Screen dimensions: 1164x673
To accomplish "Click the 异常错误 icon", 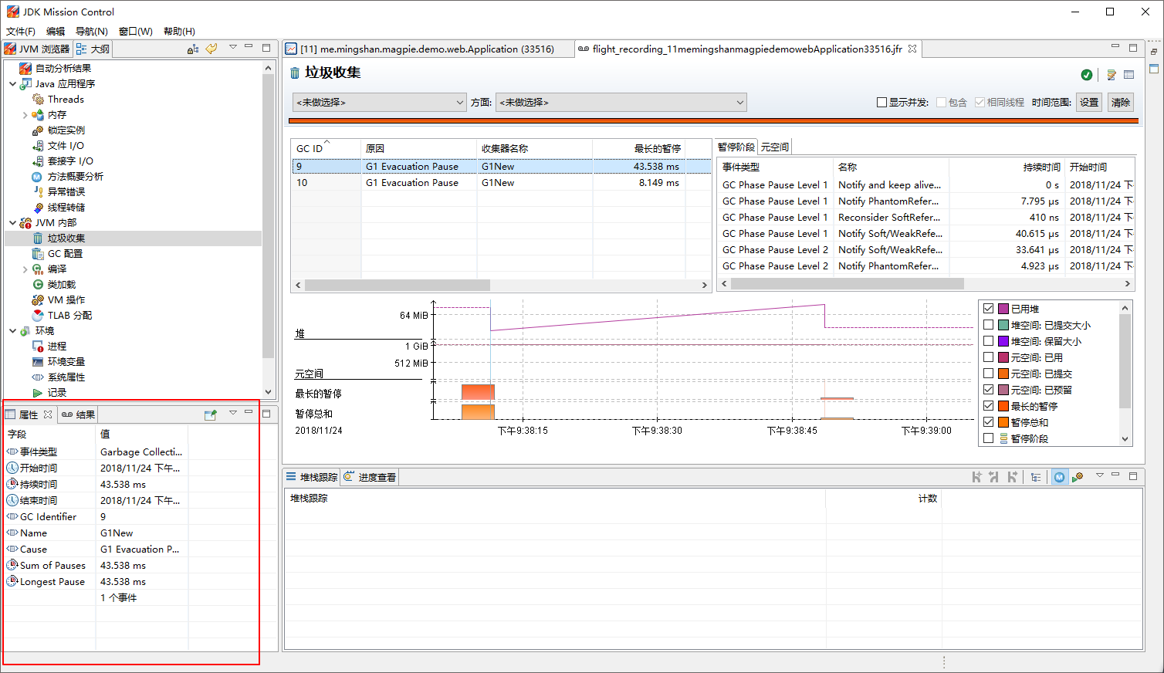I will coord(38,191).
